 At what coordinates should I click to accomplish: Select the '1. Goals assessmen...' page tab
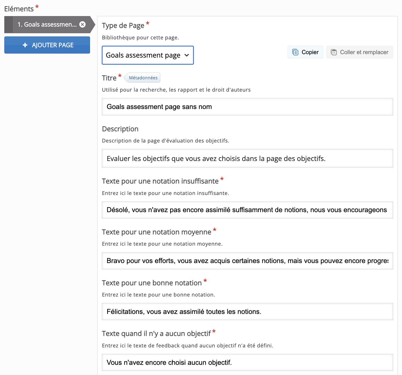(x=47, y=25)
